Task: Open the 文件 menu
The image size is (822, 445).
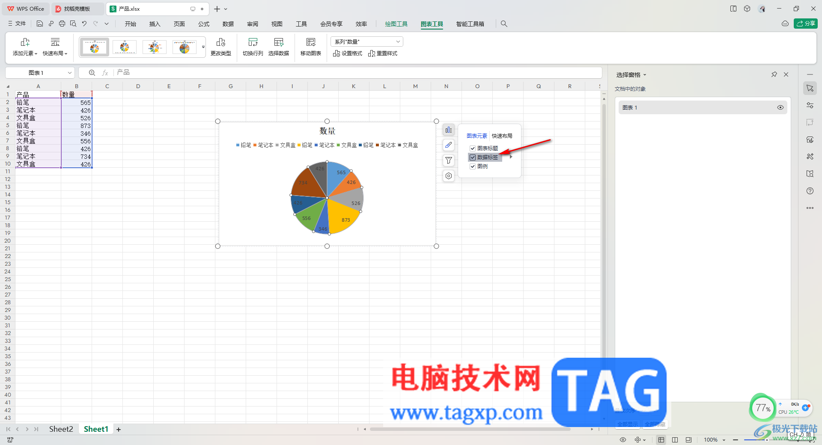Action: 17,24
